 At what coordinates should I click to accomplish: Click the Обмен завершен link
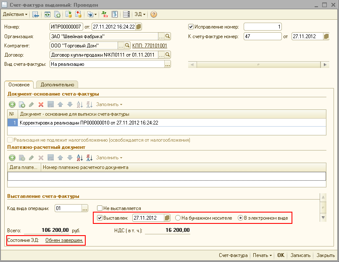tap(64, 240)
